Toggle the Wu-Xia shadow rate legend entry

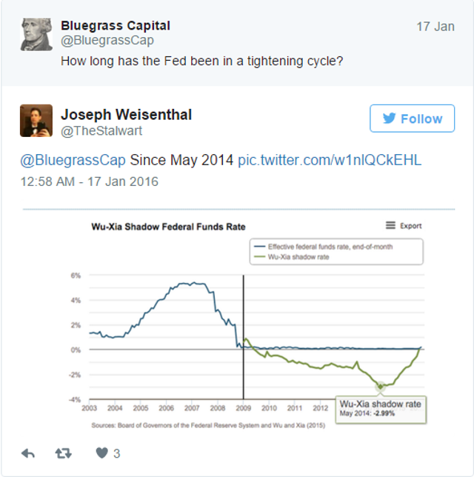point(292,257)
